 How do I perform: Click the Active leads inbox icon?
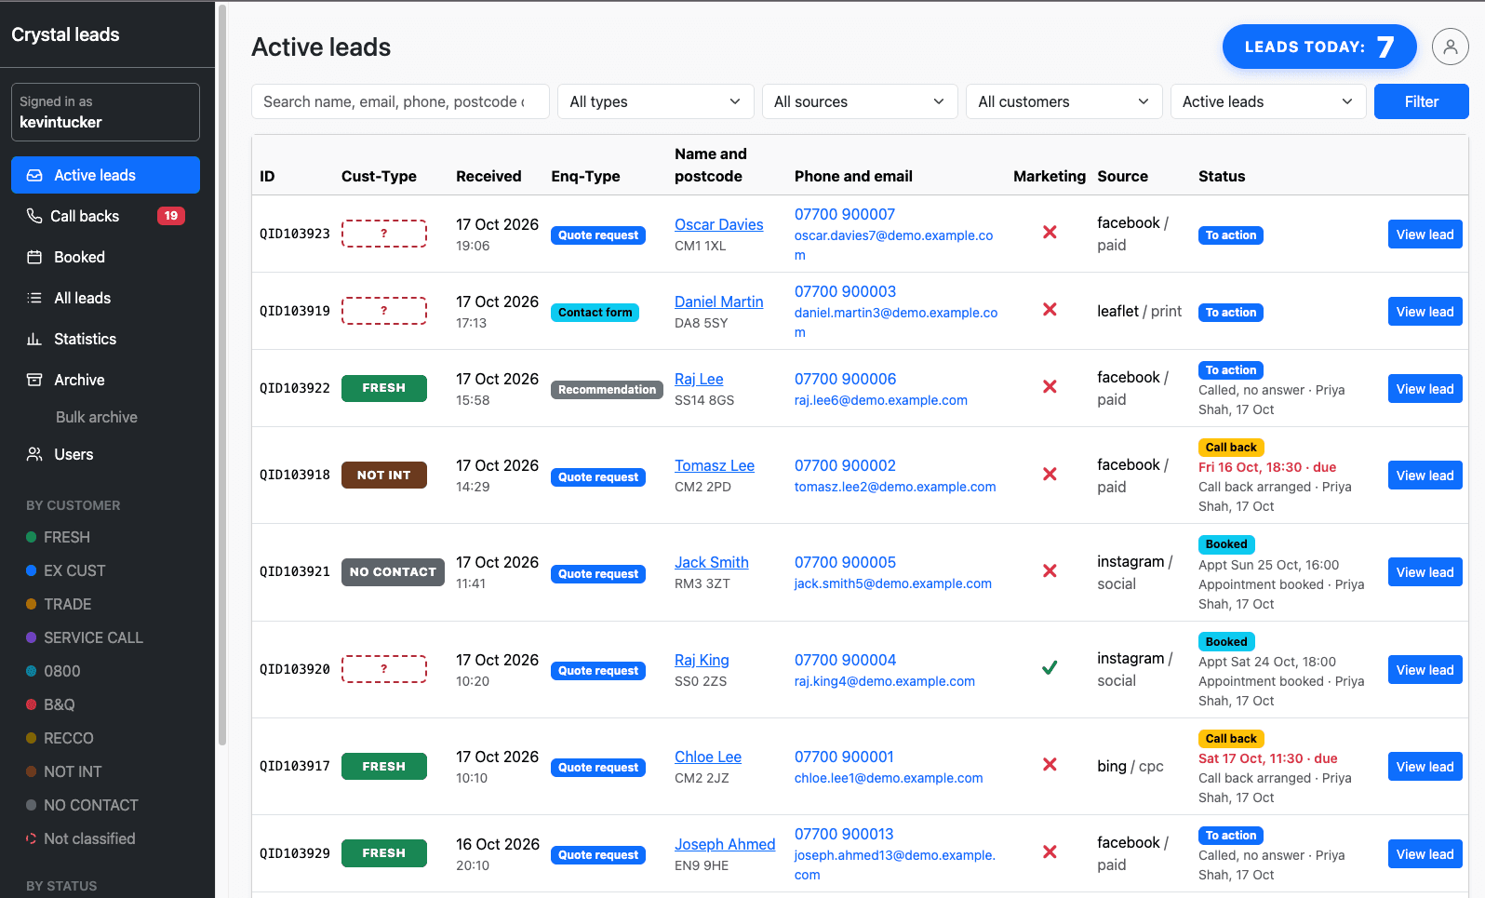click(34, 175)
